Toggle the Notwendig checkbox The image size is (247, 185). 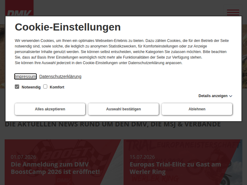pyautogui.click(x=17, y=87)
